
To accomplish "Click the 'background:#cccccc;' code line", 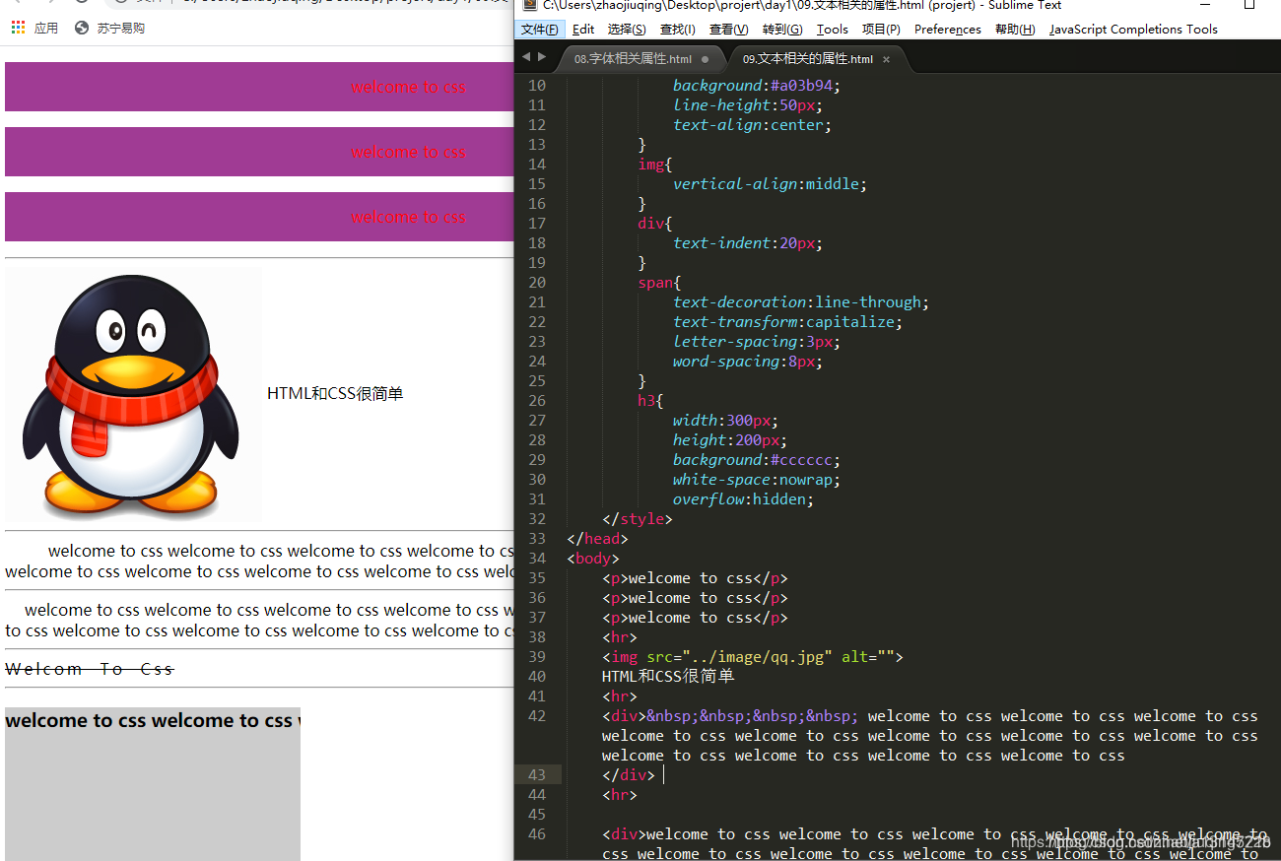I will click(x=757, y=460).
